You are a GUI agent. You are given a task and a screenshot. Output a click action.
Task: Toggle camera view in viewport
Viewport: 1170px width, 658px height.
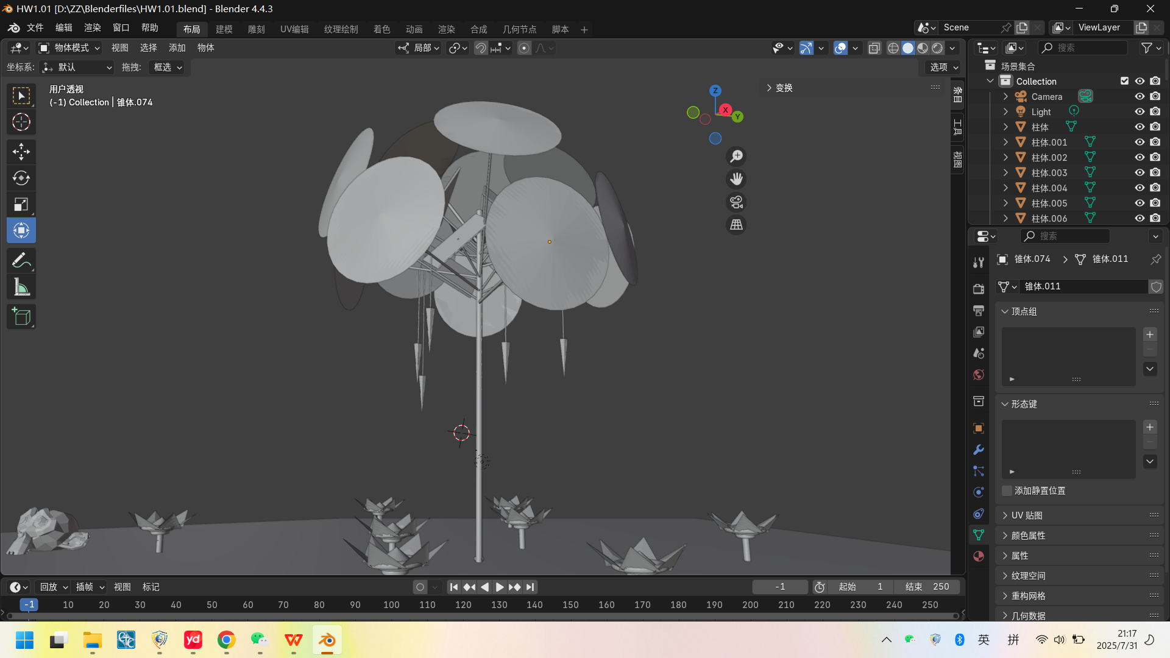click(736, 202)
